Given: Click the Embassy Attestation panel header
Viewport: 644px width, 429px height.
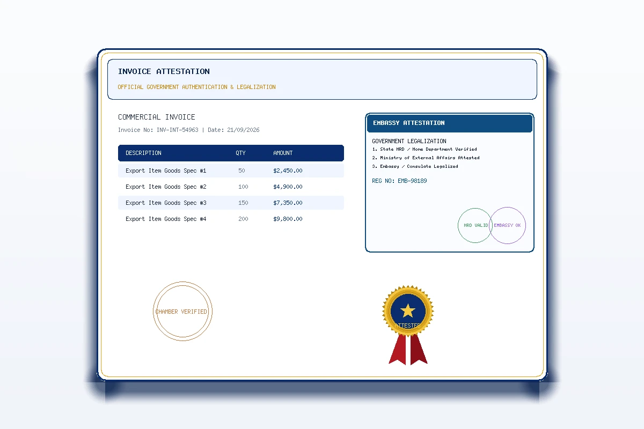Looking at the screenshot, I should (450, 123).
